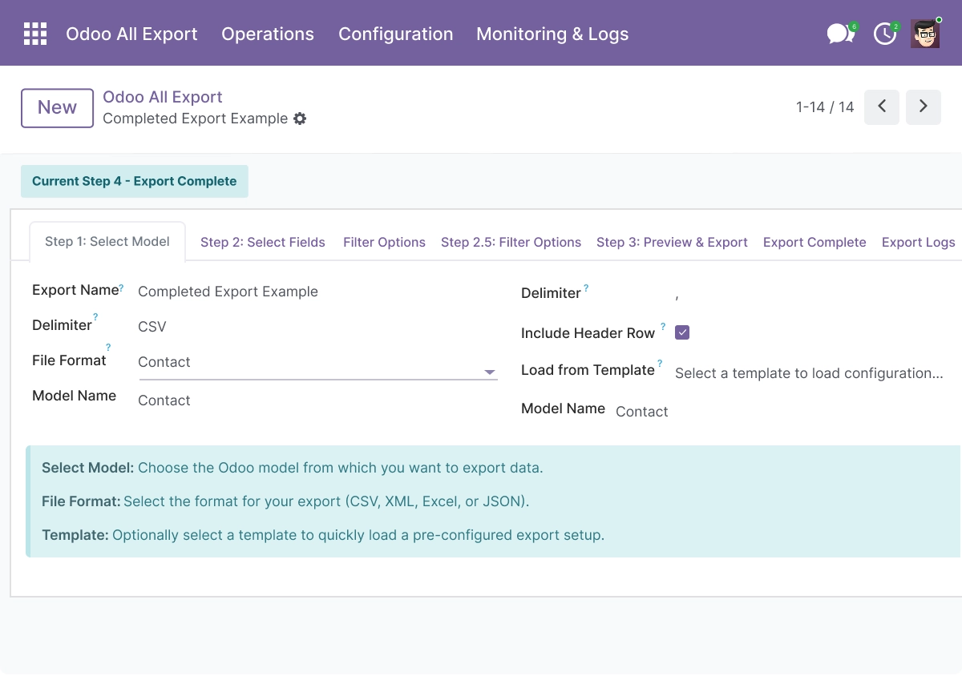Click help mark by left Delimiter label
This screenshot has height=676, width=962.
(x=95, y=317)
